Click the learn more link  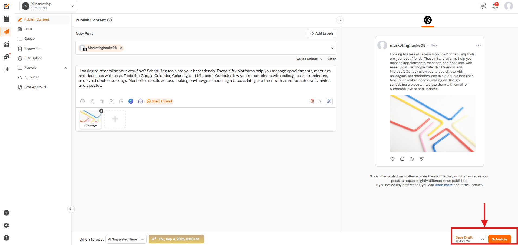[444, 185]
